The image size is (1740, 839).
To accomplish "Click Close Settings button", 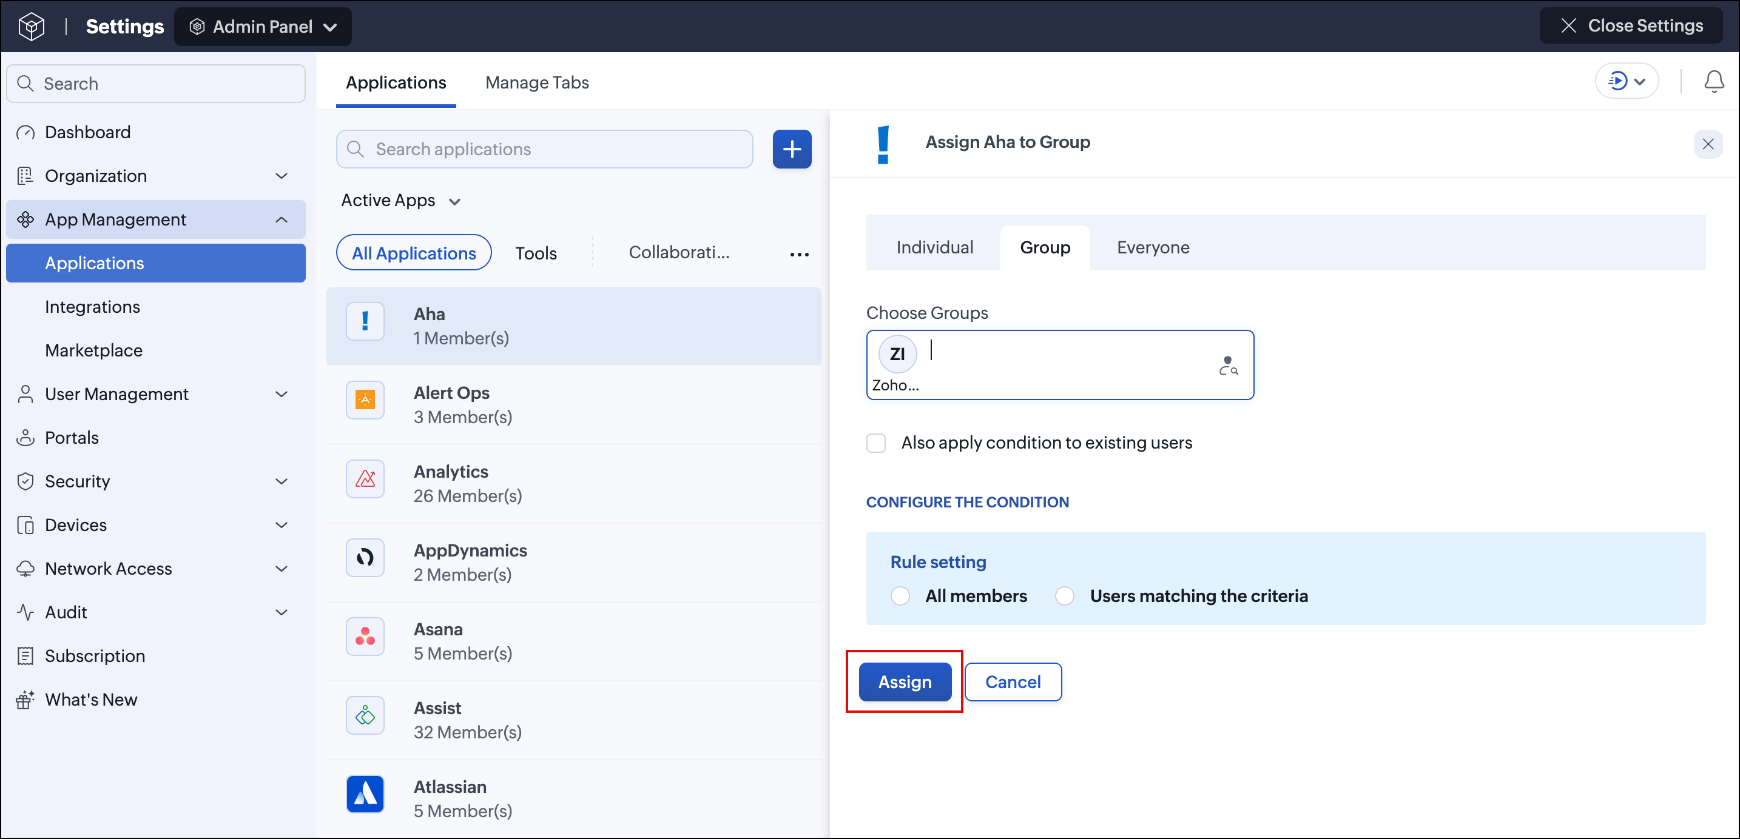I will tap(1631, 25).
